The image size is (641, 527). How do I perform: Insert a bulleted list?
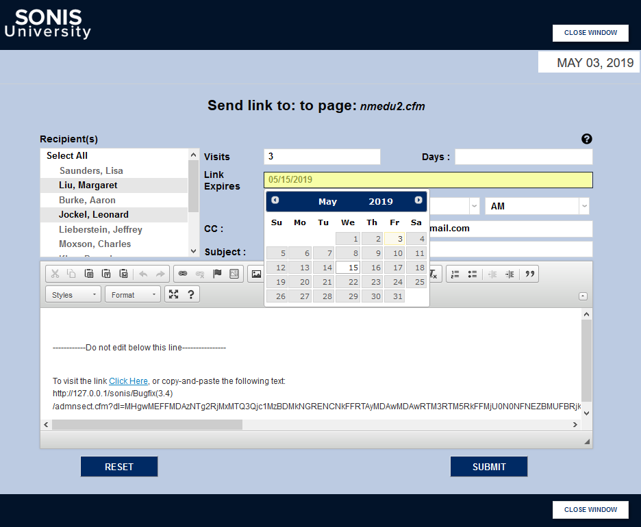(x=472, y=274)
